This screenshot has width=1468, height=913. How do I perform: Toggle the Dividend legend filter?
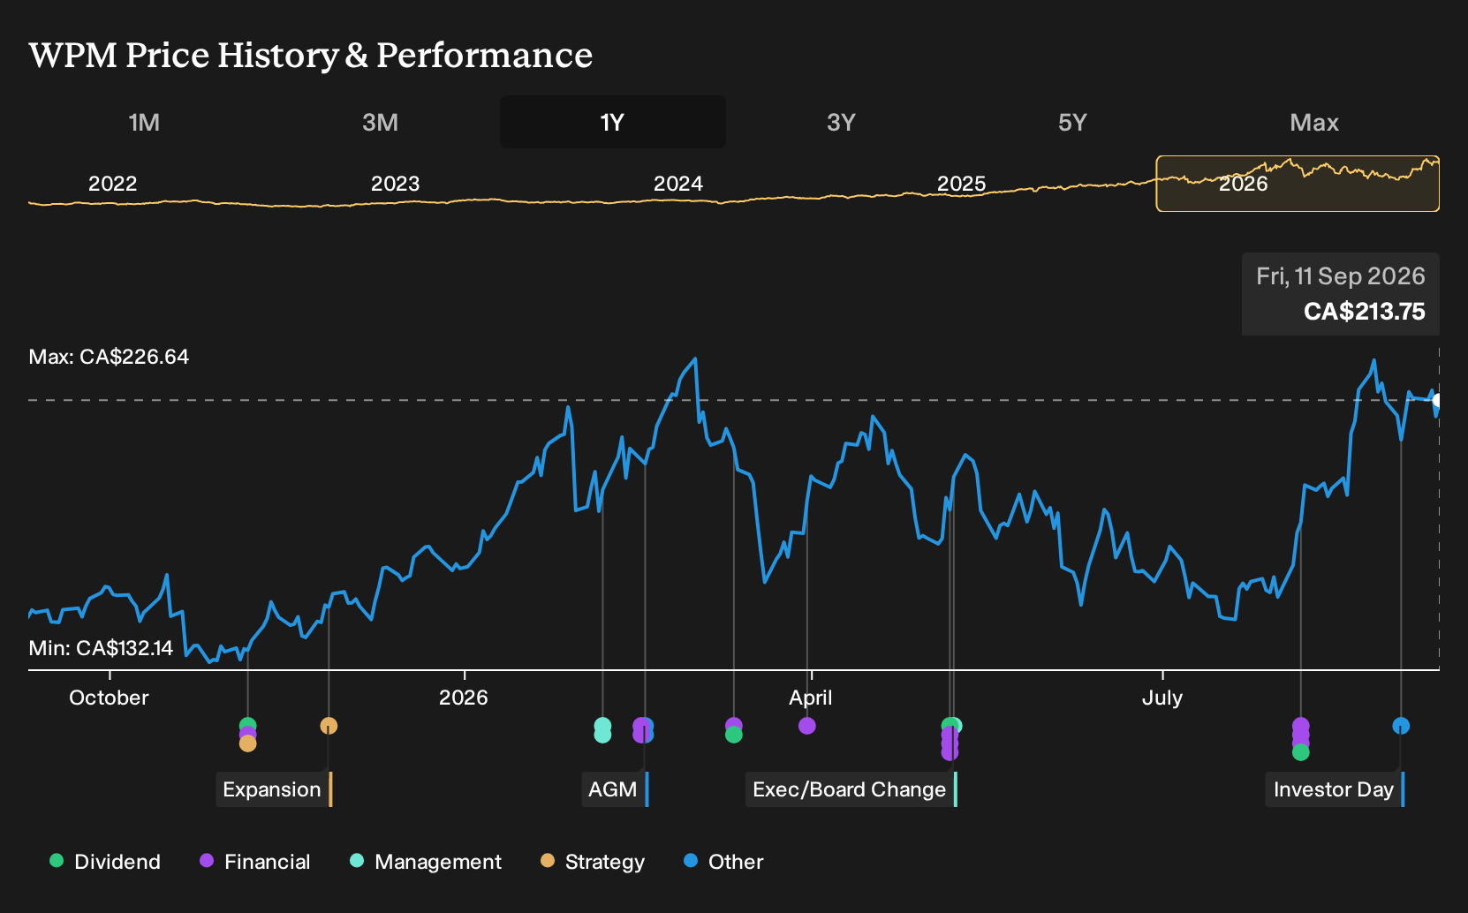pos(105,861)
